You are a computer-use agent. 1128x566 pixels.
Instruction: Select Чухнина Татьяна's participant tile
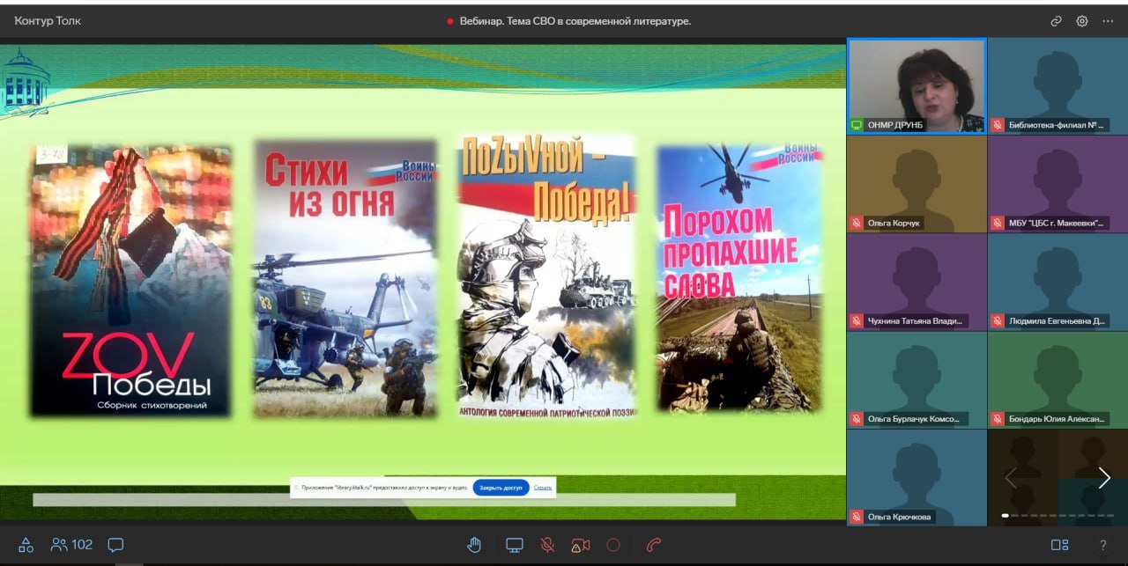point(916,282)
